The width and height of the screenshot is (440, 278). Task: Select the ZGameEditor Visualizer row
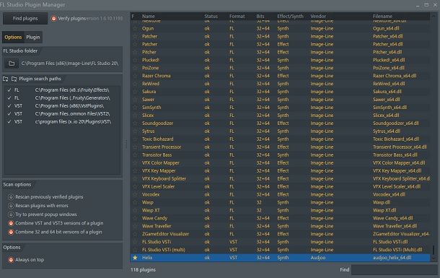point(281,234)
